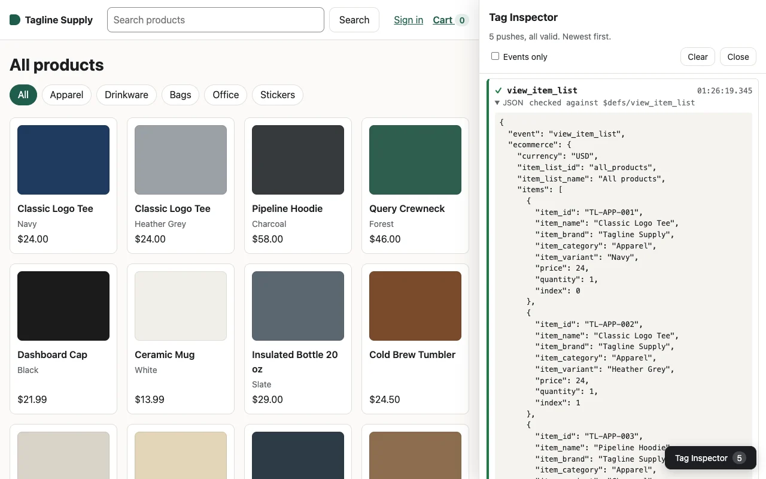This screenshot has width=766, height=479.
Task: Click the Insulated Bottle 20 oz title
Action: [295, 362]
